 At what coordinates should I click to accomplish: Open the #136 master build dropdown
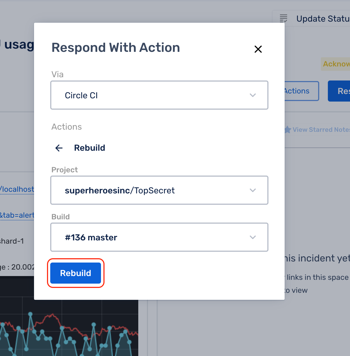click(x=159, y=237)
